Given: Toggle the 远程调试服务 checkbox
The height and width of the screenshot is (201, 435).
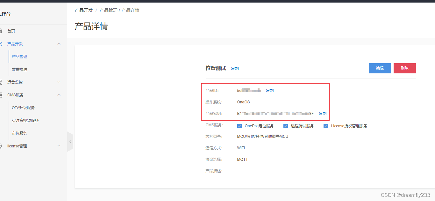Looking at the screenshot, I should [x=286, y=126].
